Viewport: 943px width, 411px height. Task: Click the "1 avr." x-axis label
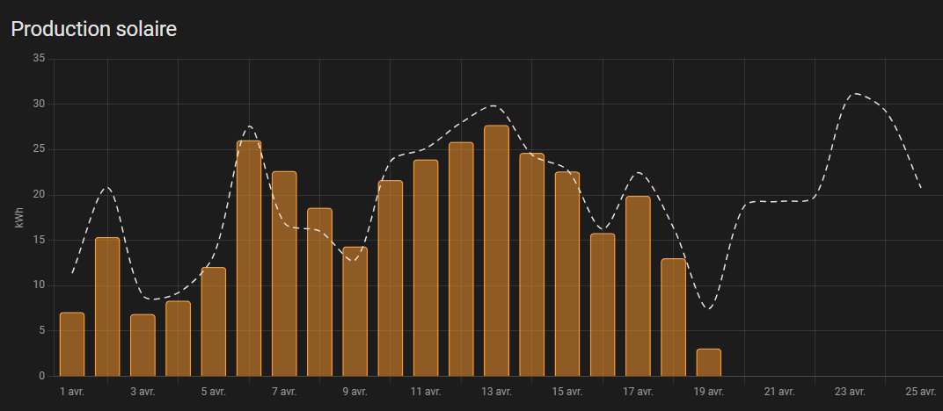tap(72, 392)
